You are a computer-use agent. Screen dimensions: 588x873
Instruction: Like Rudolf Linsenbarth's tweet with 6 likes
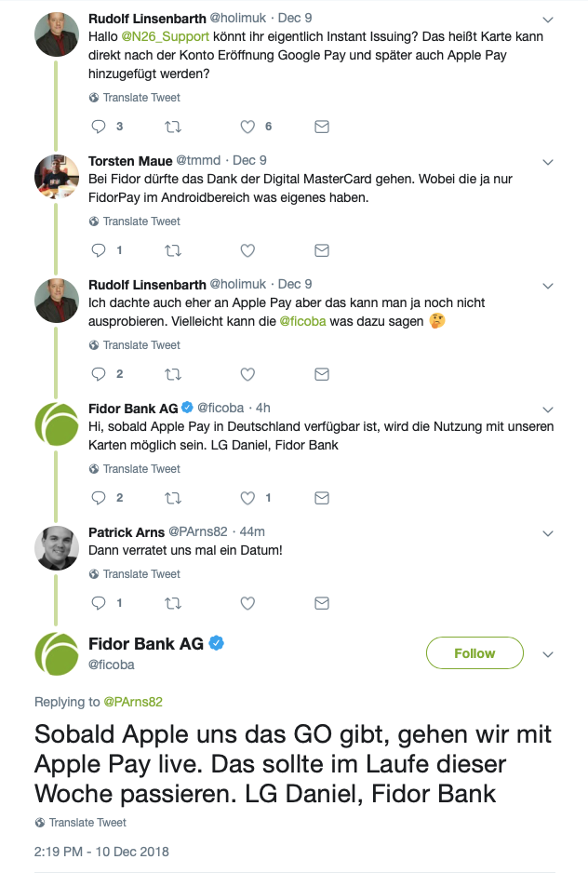[247, 127]
